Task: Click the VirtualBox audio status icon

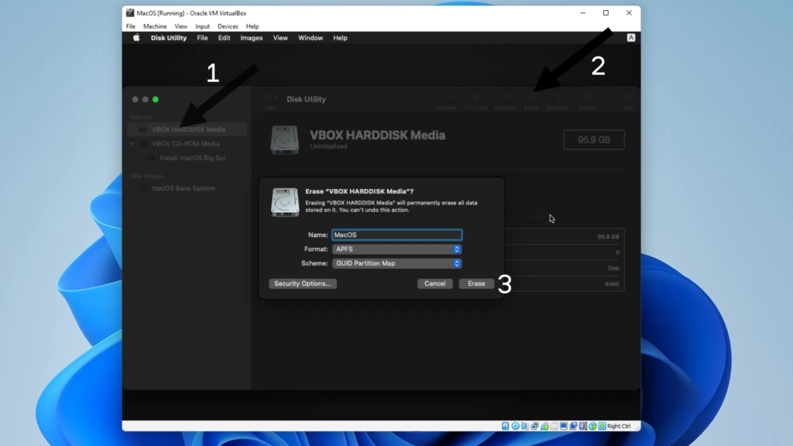Action: 525,427
